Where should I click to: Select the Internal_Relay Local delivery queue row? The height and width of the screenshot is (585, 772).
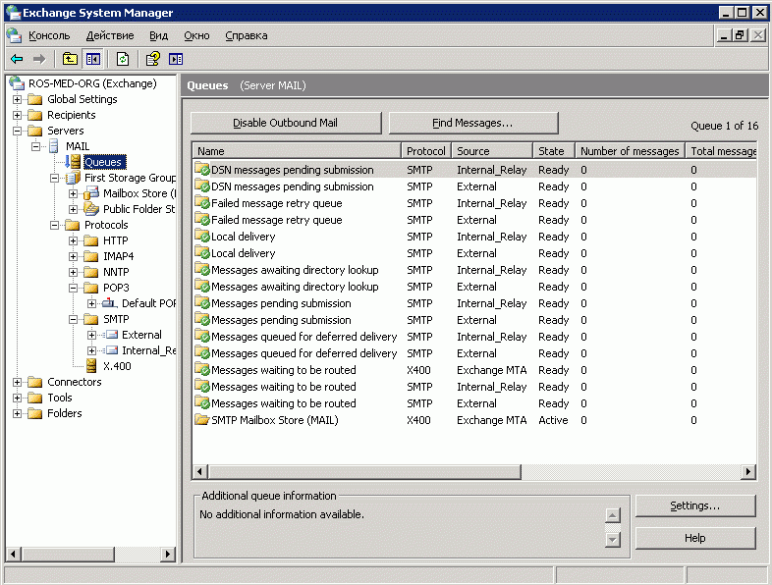475,237
